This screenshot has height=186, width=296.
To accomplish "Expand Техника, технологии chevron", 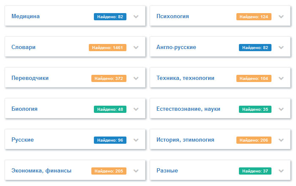I will click(x=281, y=78).
